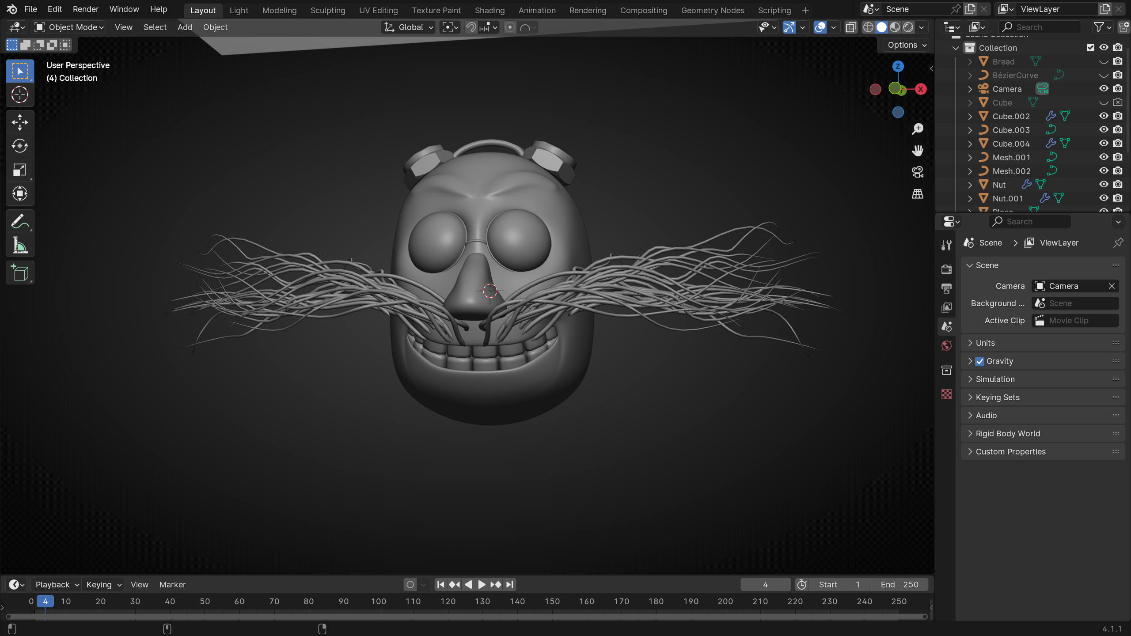Viewport: 1131px width, 636px height.
Task: Open Global transform orientation dropdown
Action: point(408,27)
